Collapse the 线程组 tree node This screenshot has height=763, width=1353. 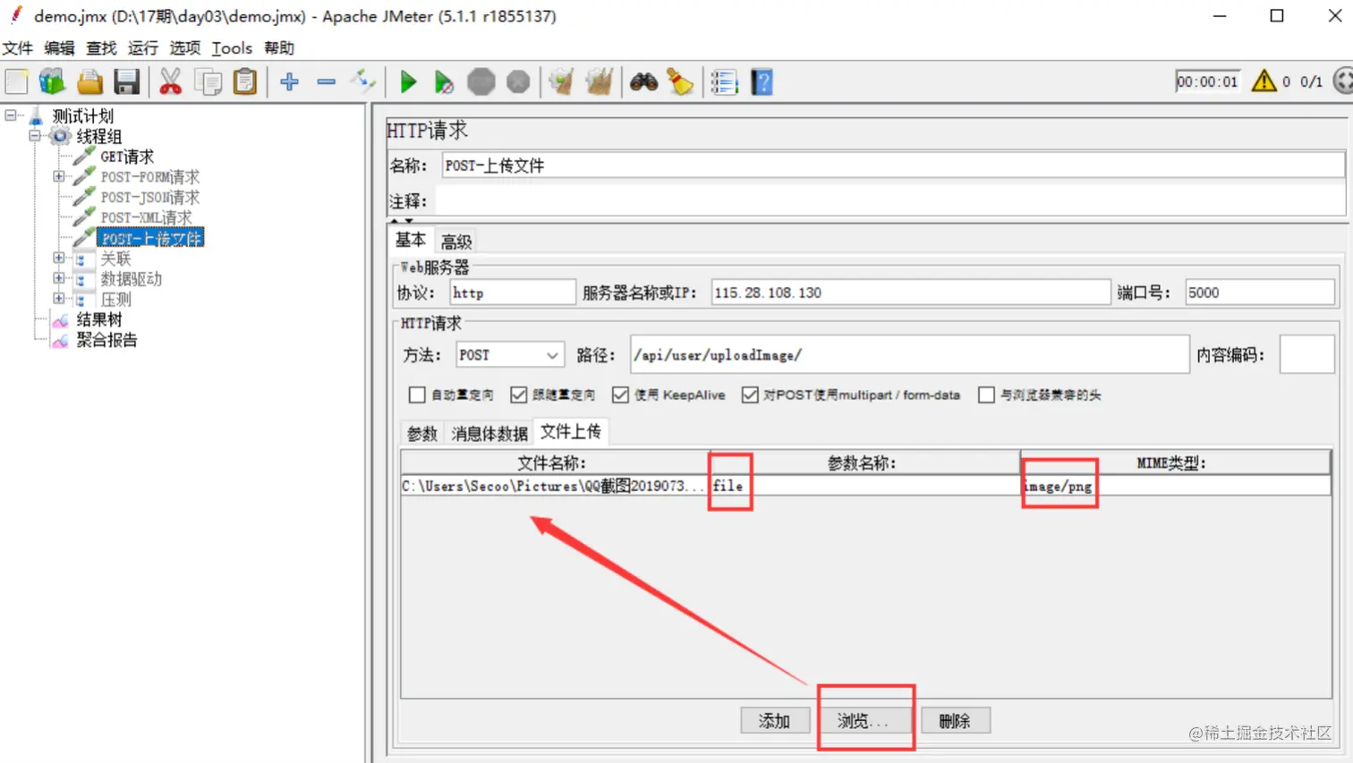coord(35,136)
